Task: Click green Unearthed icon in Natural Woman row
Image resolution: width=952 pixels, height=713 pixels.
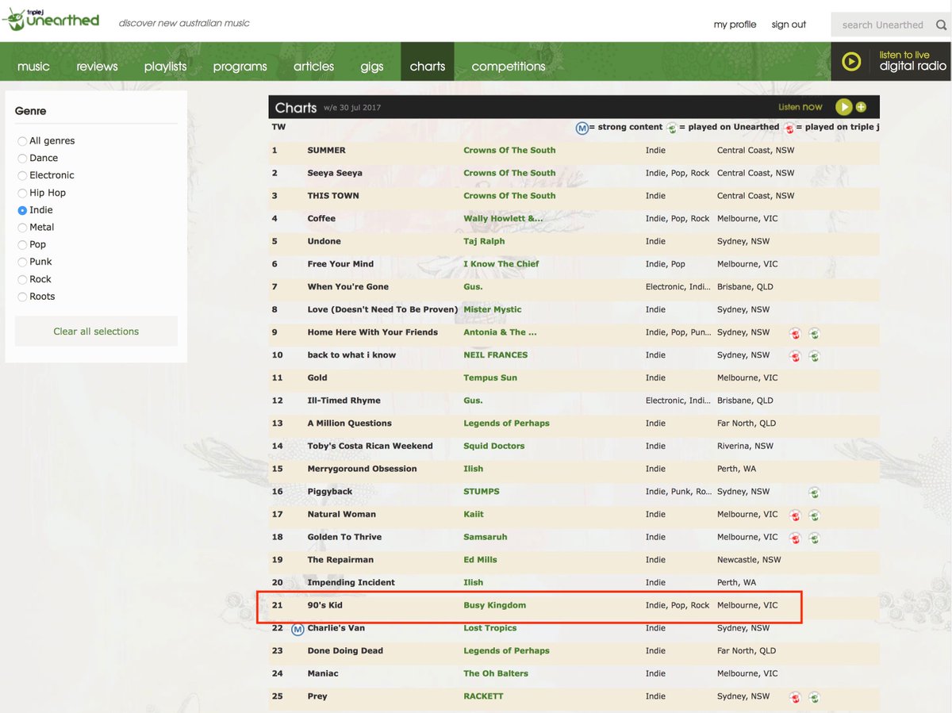Action: [x=814, y=516]
